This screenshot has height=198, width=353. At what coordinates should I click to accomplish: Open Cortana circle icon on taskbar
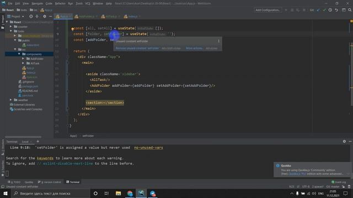[x=95, y=193]
